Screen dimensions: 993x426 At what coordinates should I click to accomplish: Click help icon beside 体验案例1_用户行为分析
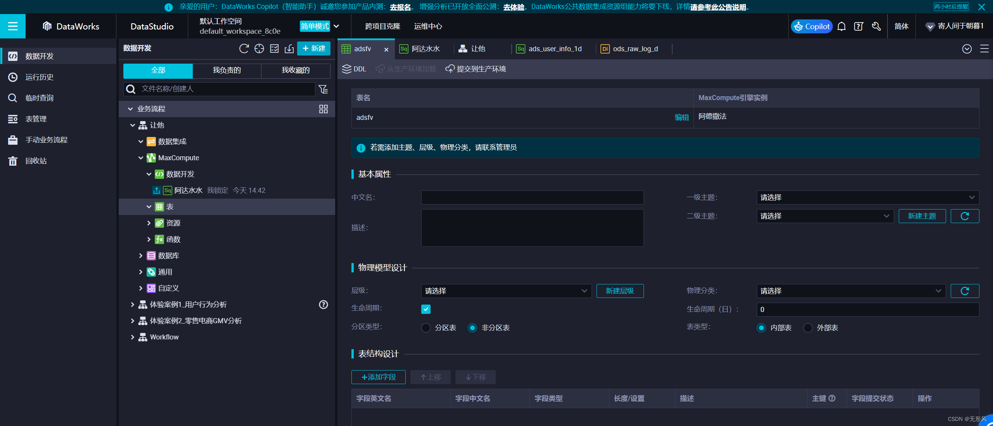(x=324, y=305)
